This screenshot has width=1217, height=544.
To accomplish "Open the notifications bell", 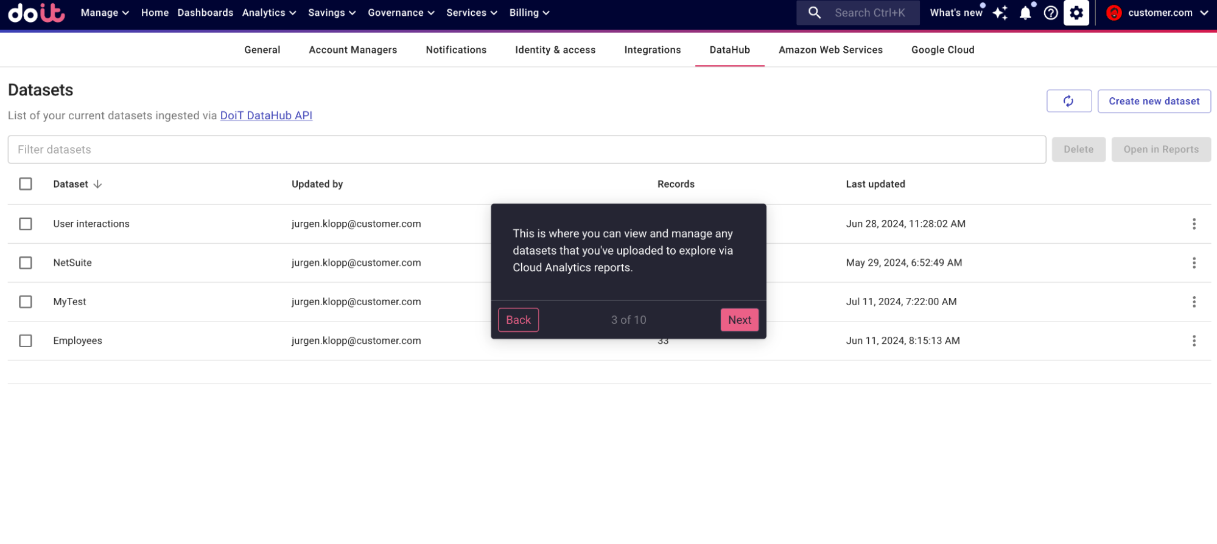I will pos(1026,13).
